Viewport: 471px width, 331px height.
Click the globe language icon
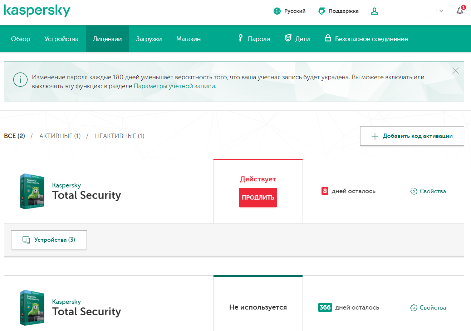(x=277, y=11)
